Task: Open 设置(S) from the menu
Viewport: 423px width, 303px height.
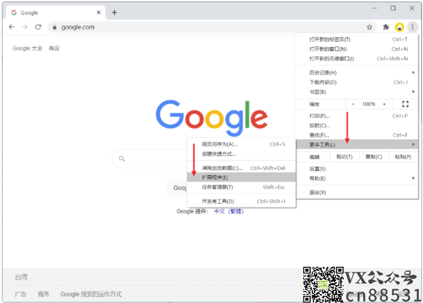Action: [x=357, y=169]
